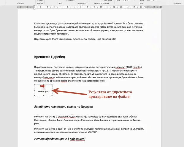Click the words 'Иван Рилски'
The height and width of the screenshot is (147, 184).
point(101,120)
